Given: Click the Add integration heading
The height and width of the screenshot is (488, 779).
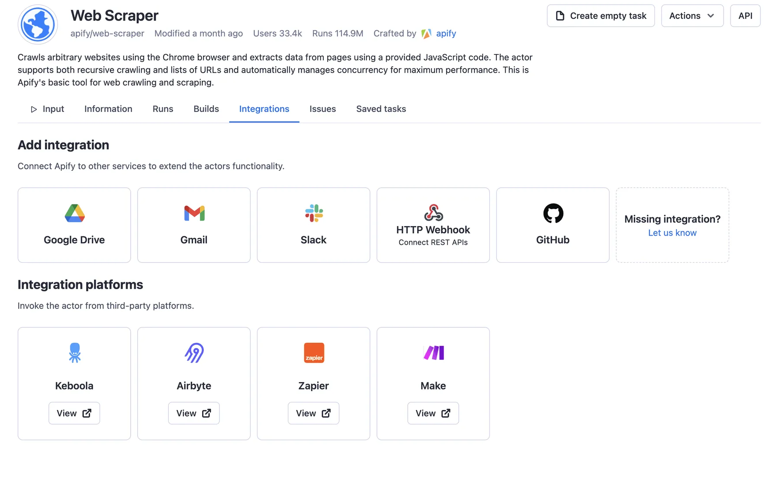Looking at the screenshot, I should pyautogui.click(x=63, y=145).
